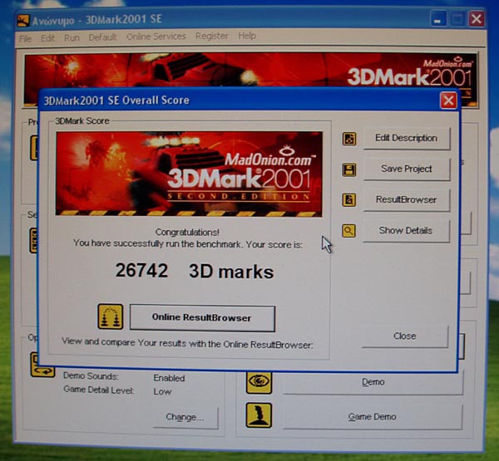The height and width of the screenshot is (461, 499).
Task: Open the Default menu
Action: click(102, 37)
